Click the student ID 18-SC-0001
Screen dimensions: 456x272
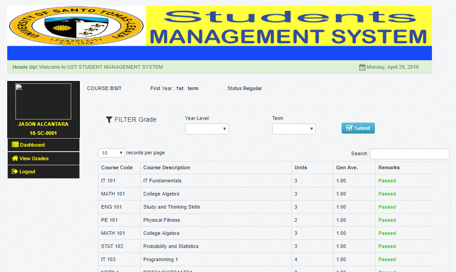(44, 133)
